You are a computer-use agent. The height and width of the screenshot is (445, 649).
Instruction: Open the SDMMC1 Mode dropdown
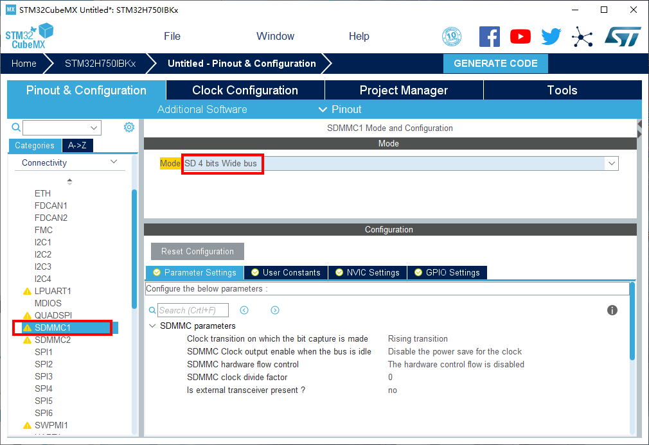tap(610, 164)
